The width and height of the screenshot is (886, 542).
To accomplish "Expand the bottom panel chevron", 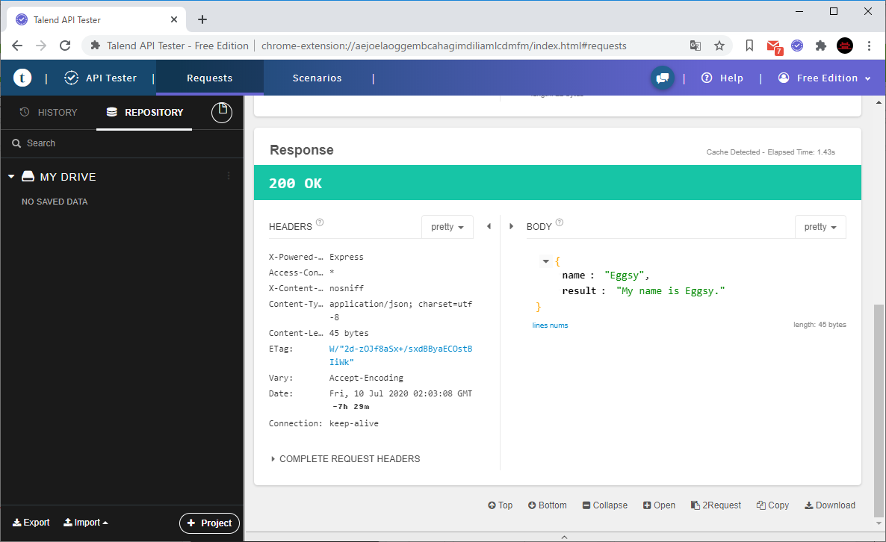I will 565,537.
